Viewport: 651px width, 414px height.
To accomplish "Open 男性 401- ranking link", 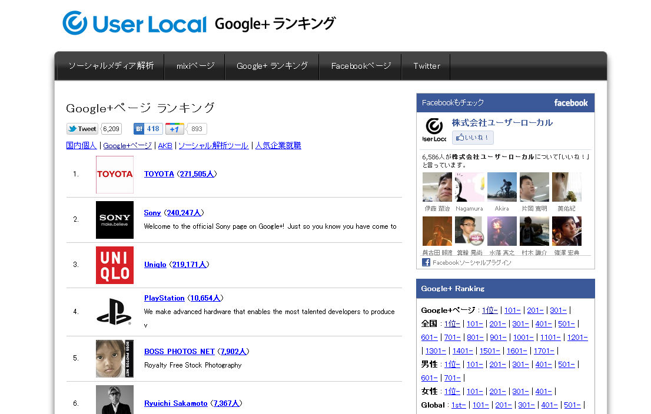I will [544, 365].
